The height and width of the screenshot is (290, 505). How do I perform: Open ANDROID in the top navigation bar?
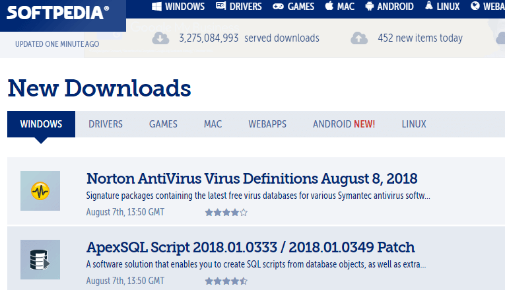coord(395,7)
